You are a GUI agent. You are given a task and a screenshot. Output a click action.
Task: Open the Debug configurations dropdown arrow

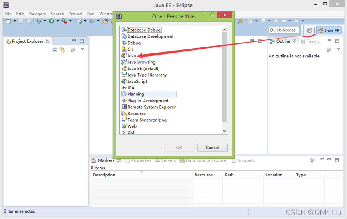click(x=45, y=21)
